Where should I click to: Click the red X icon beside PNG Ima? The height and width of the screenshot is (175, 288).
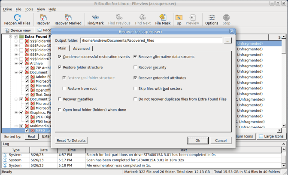click(x=33, y=121)
